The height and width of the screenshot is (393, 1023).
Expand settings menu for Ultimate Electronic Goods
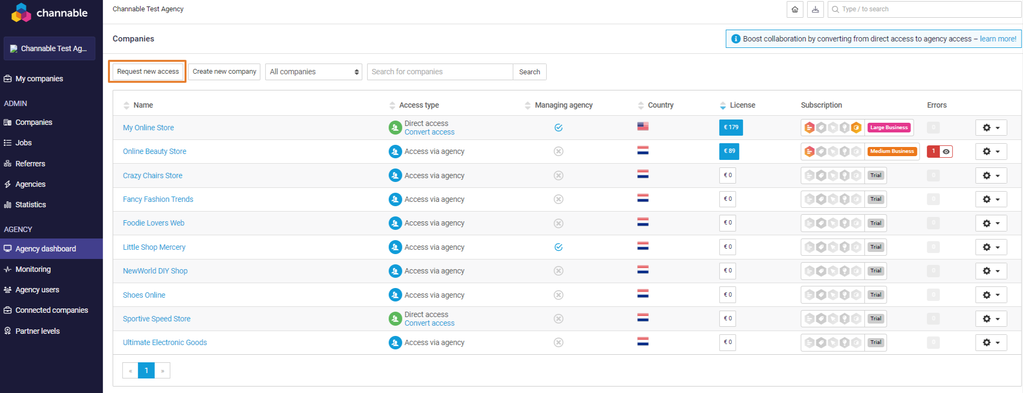pos(991,342)
